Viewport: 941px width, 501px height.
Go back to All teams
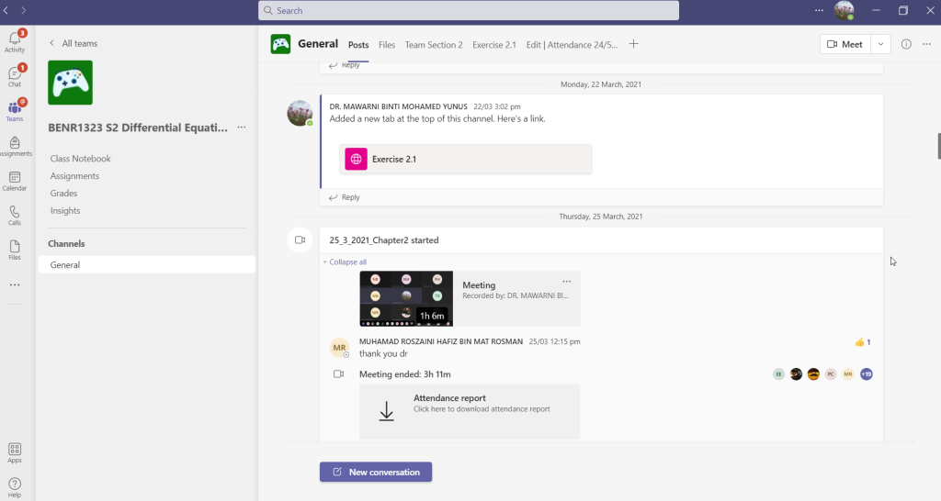(x=73, y=43)
